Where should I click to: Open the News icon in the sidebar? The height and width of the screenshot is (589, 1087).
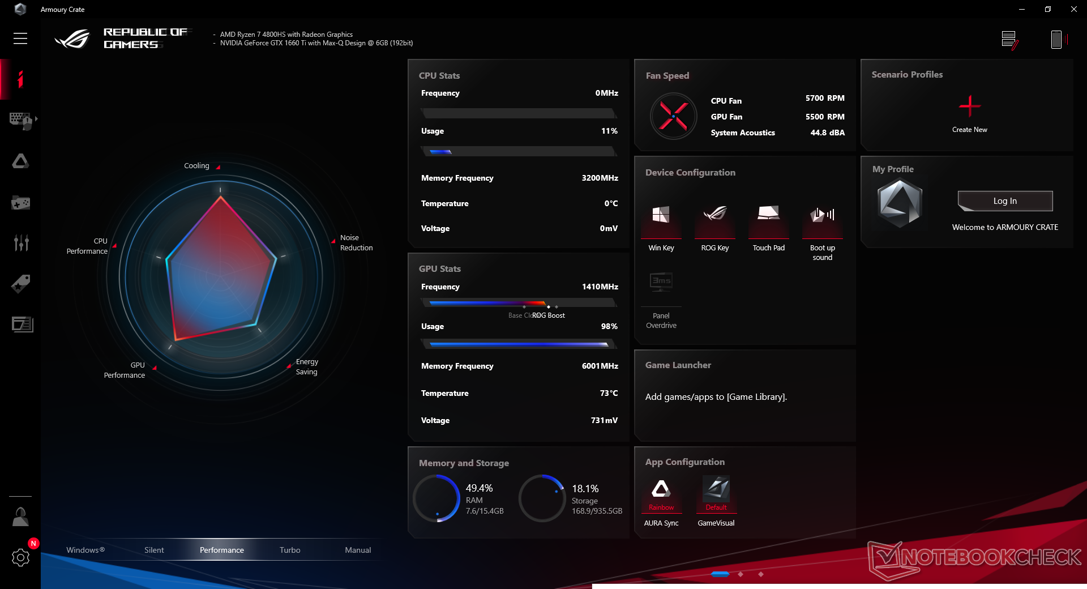22,324
